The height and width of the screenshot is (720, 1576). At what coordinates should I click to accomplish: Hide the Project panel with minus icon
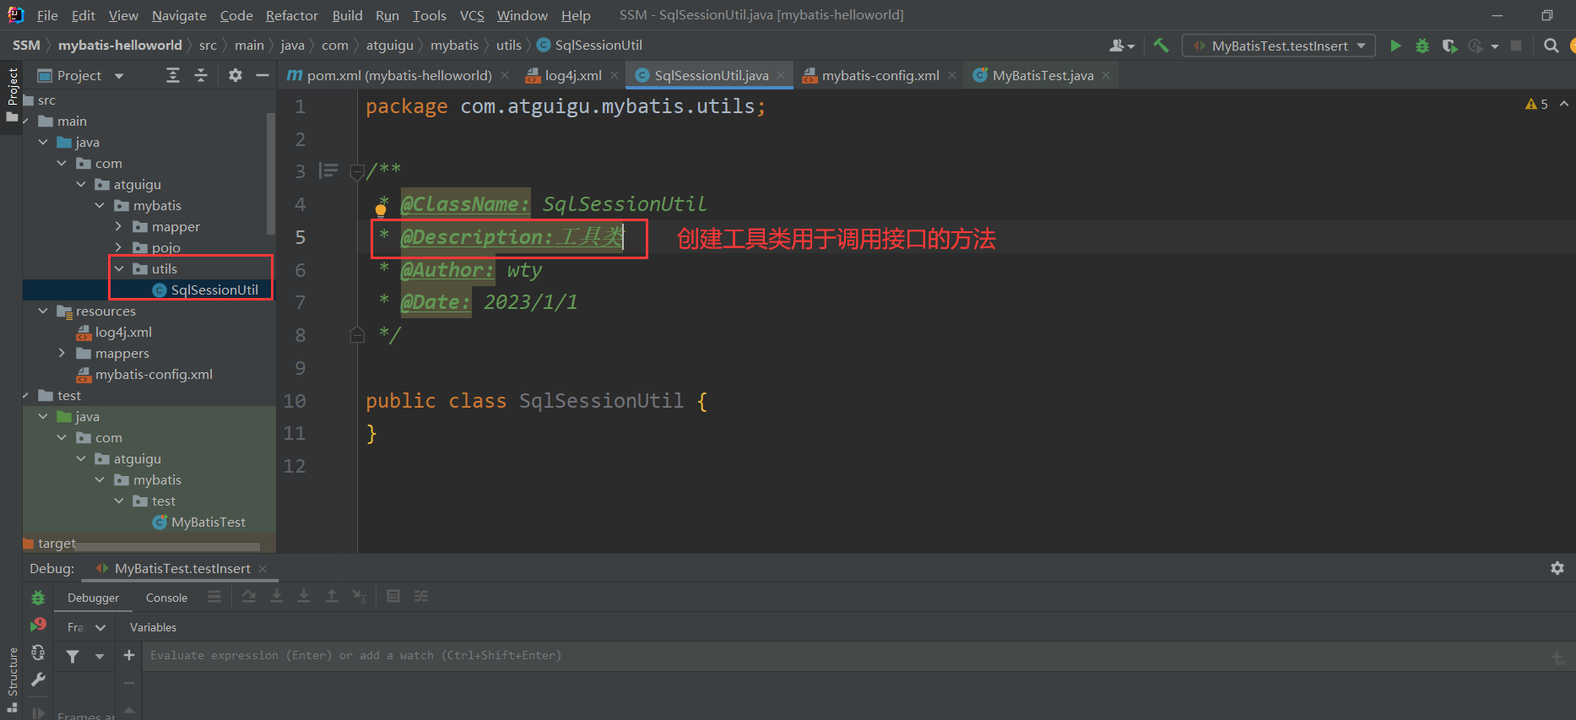(x=263, y=76)
